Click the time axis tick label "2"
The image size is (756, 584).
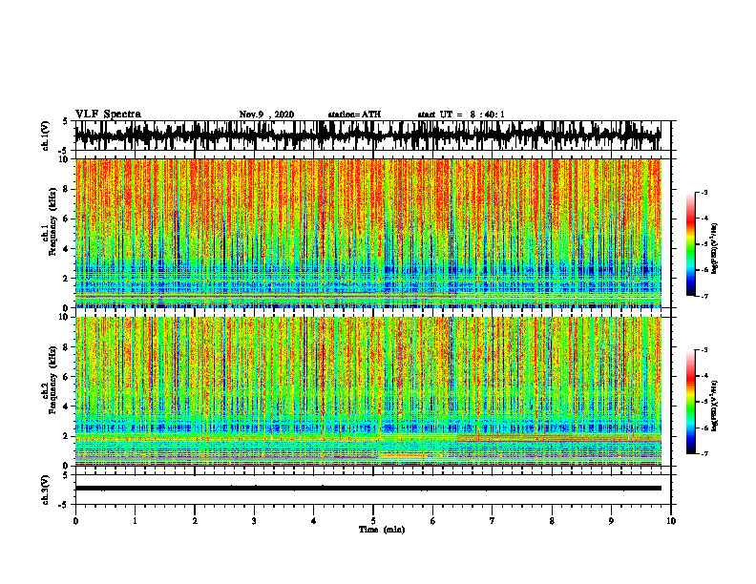point(195,521)
